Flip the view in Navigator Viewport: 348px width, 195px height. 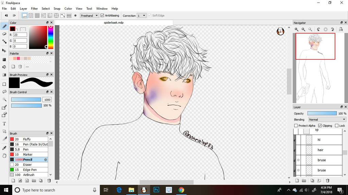(x=341, y=29)
